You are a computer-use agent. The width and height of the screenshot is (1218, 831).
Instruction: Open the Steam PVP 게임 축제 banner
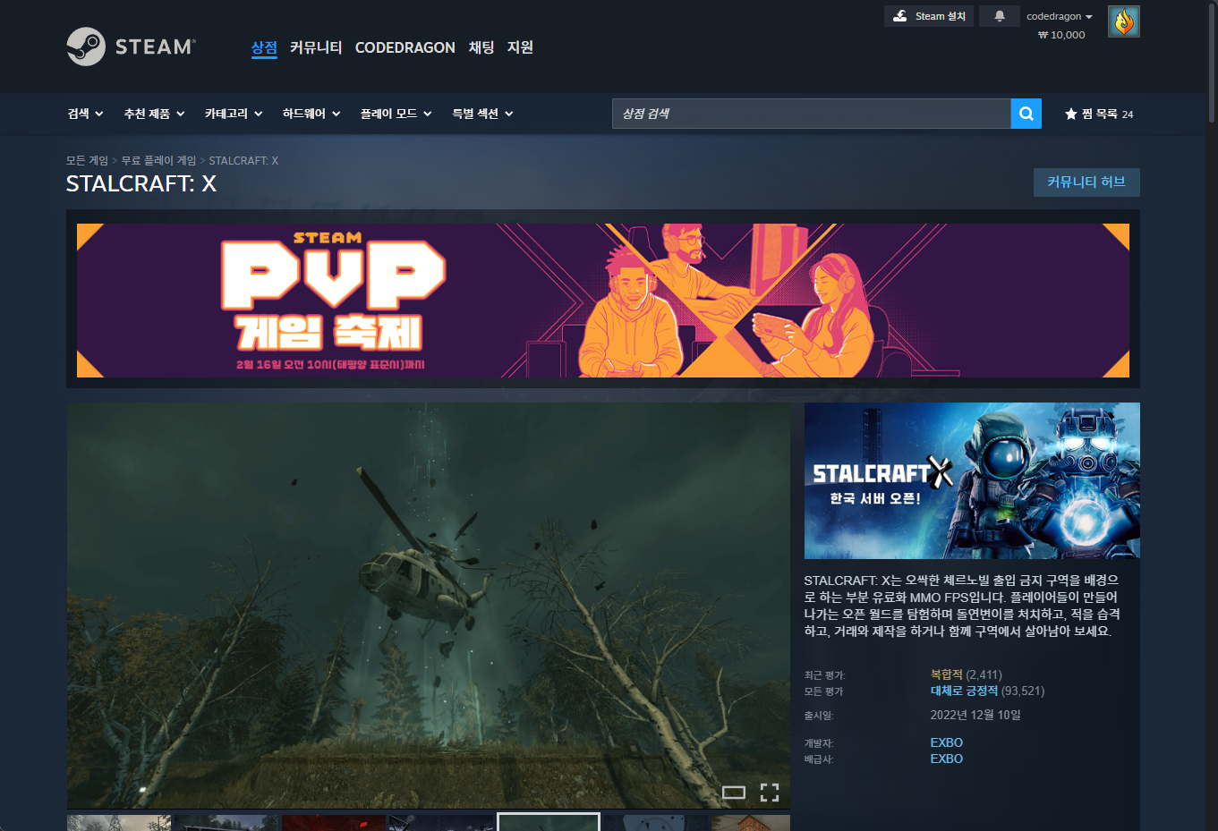(x=603, y=301)
